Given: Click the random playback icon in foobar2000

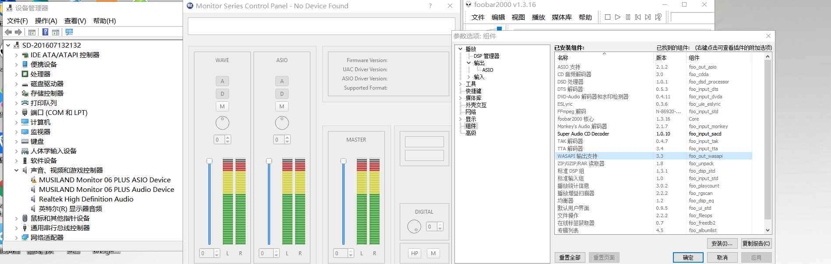Looking at the screenshot, I should pos(658,17).
